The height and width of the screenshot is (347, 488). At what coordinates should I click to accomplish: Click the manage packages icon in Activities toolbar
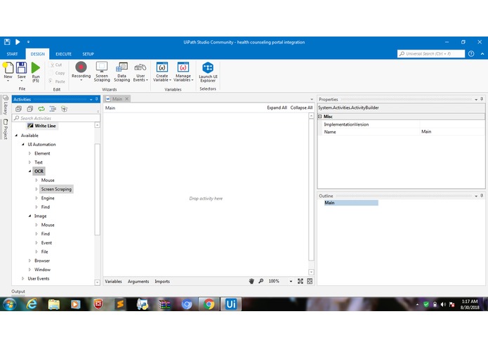64,109
